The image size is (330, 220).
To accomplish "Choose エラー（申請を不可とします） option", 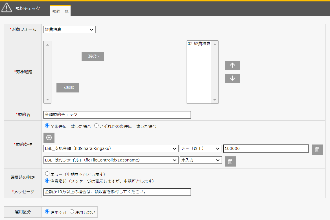I will point(47,174).
